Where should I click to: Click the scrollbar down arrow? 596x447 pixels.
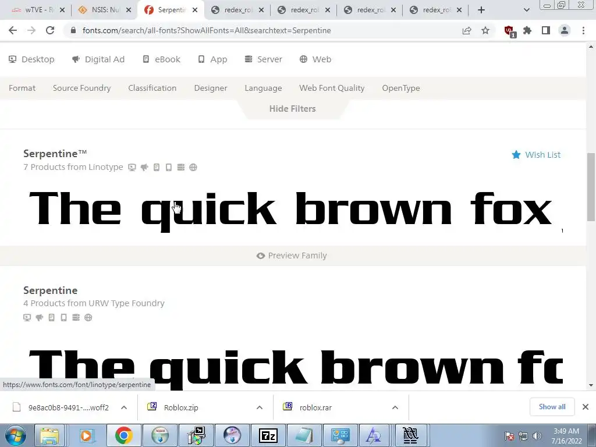click(x=591, y=385)
